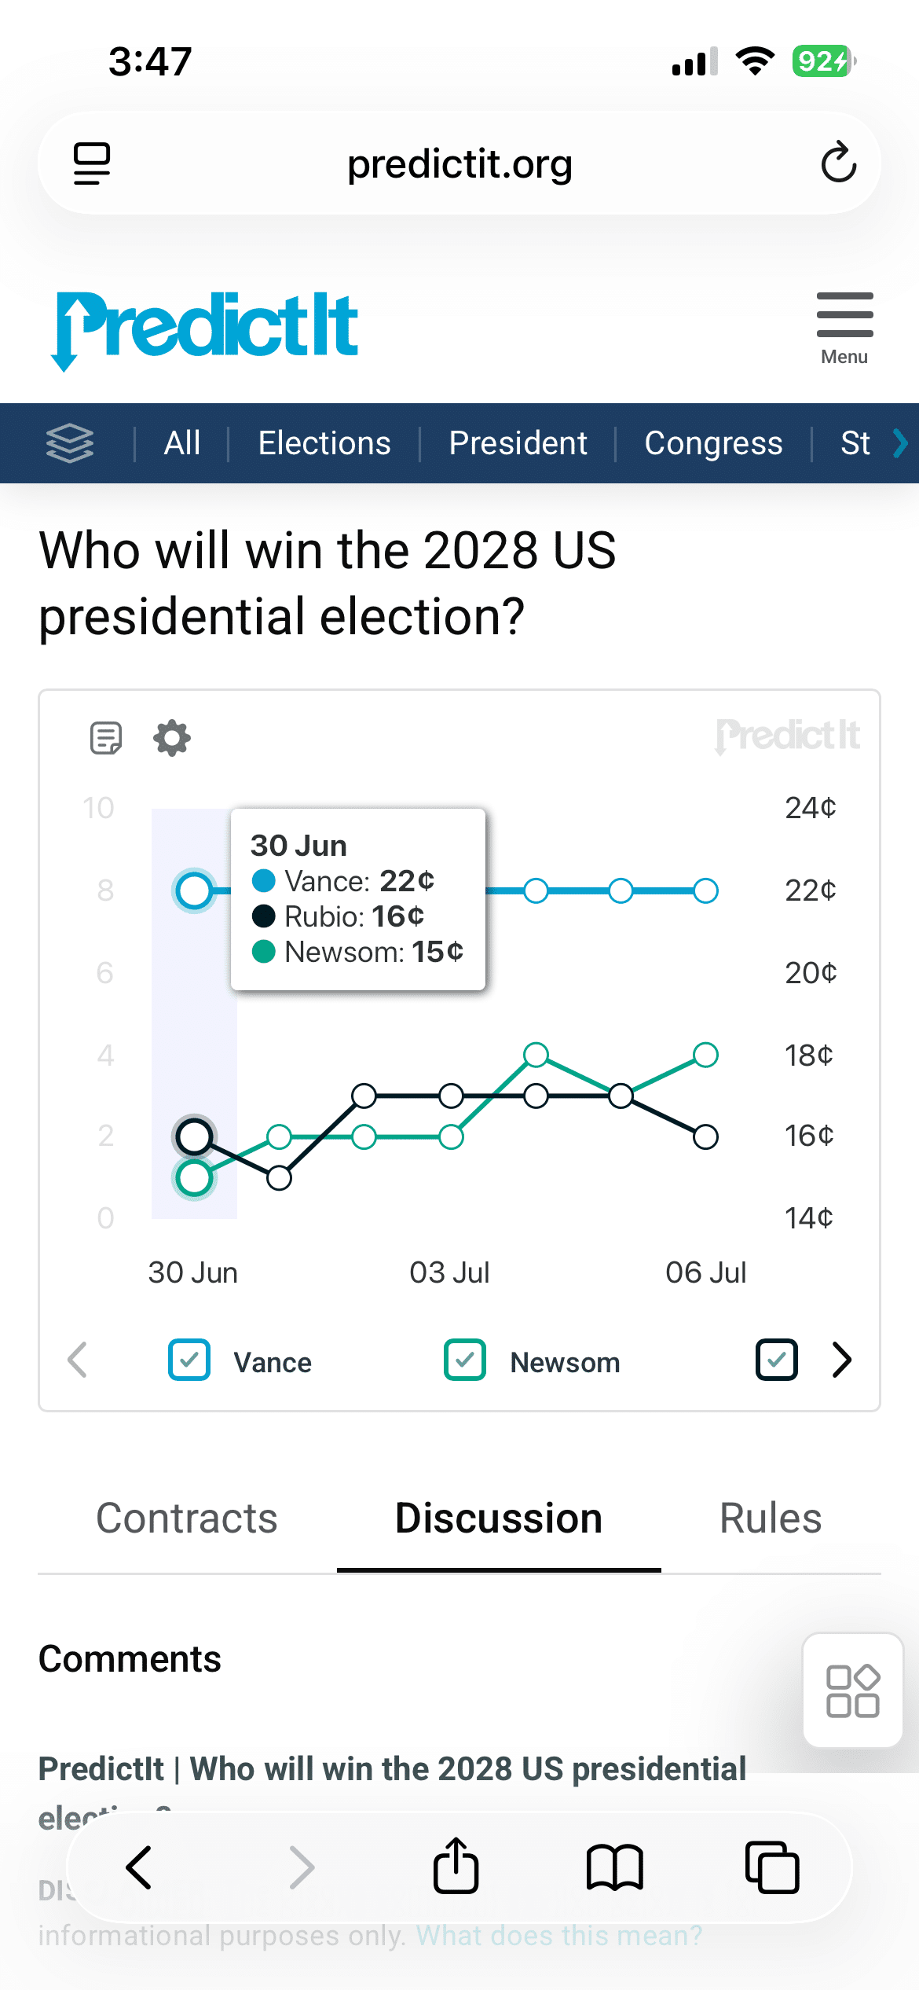The height and width of the screenshot is (1990, 919).
Task: Open the hamburger Menu icon
Action: (x=844, y=328)
